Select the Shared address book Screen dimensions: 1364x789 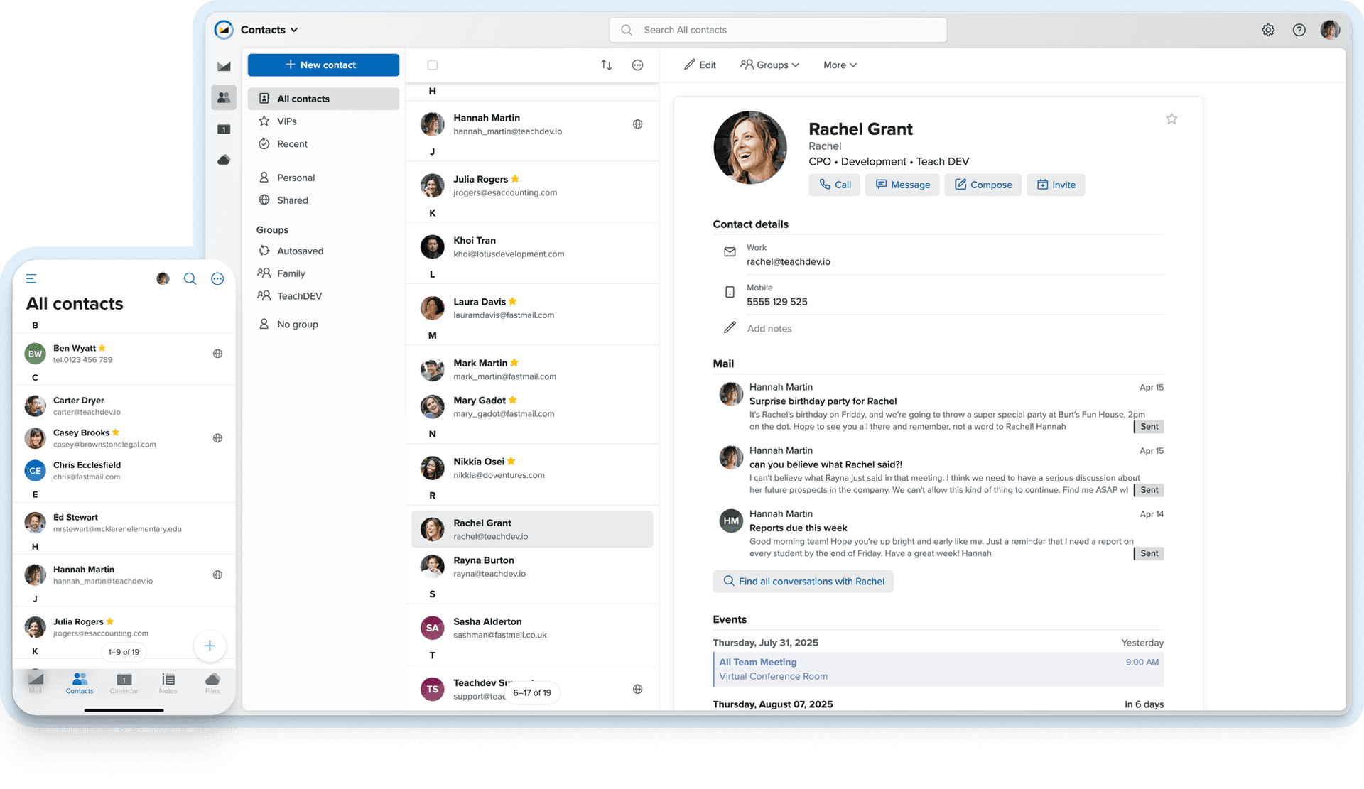[x=323, y=200]
